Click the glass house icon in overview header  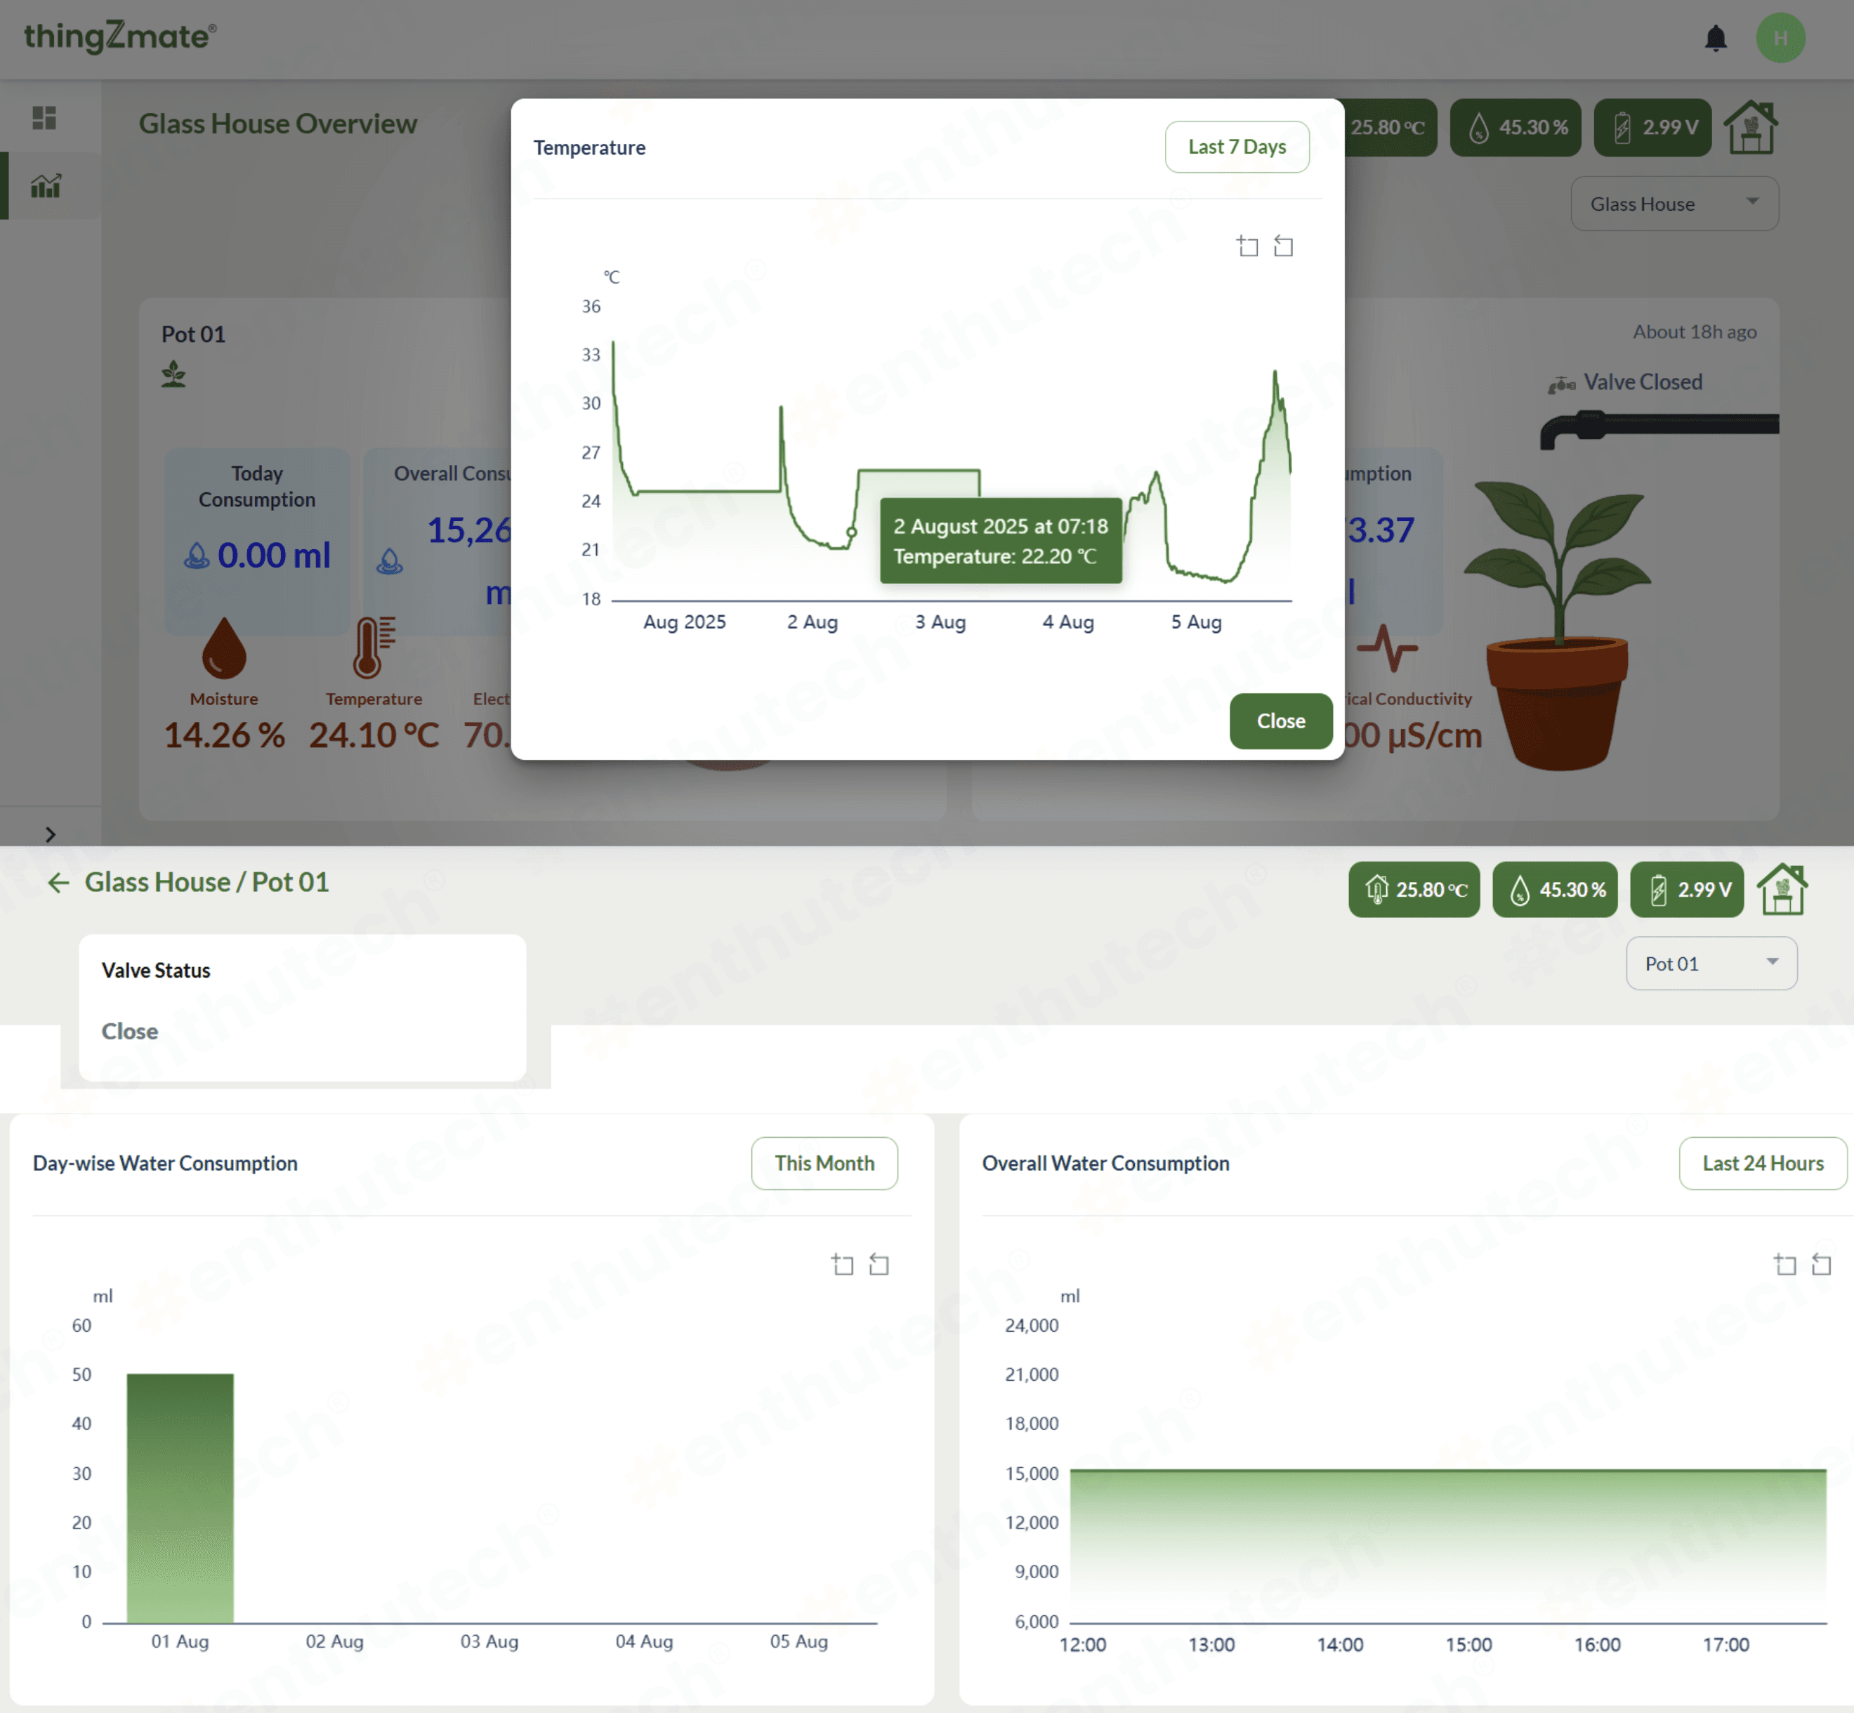click(1750, 127)
